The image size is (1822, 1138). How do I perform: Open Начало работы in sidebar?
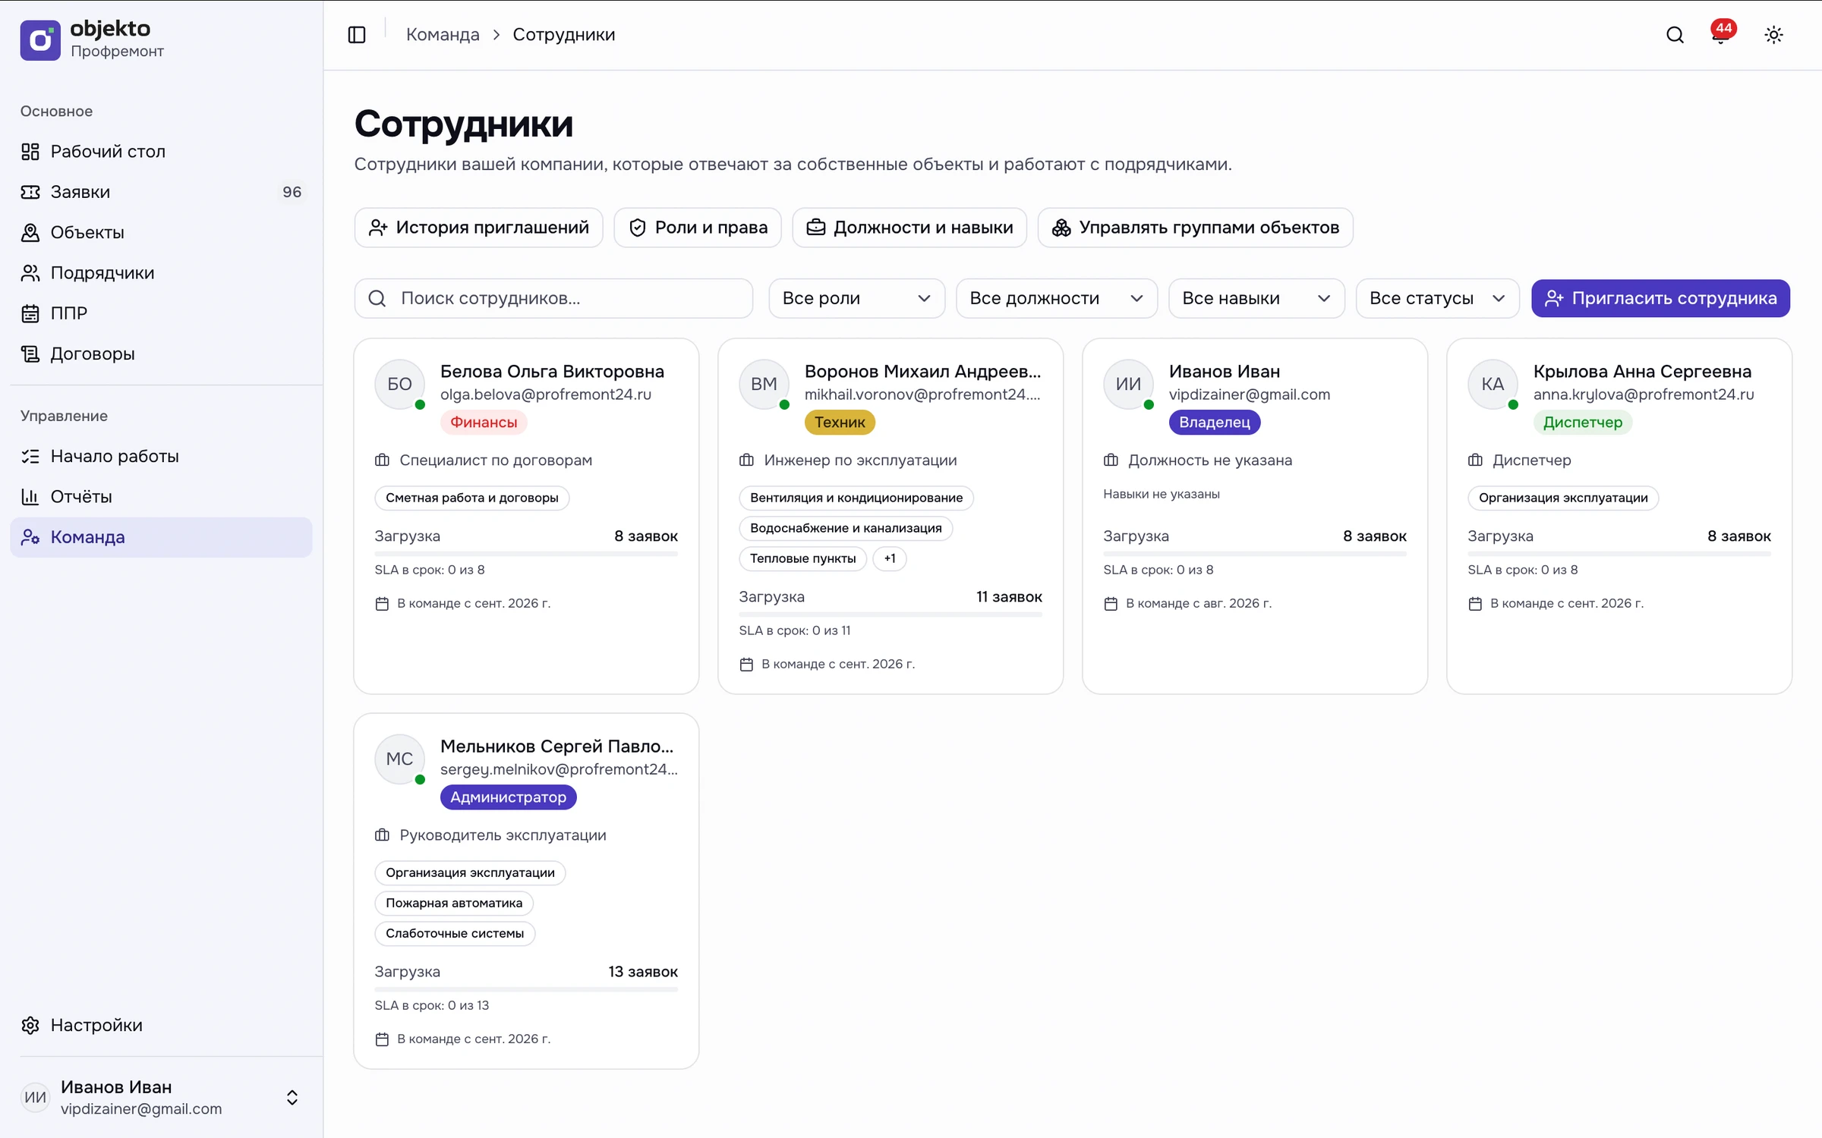tap(161, 456)
